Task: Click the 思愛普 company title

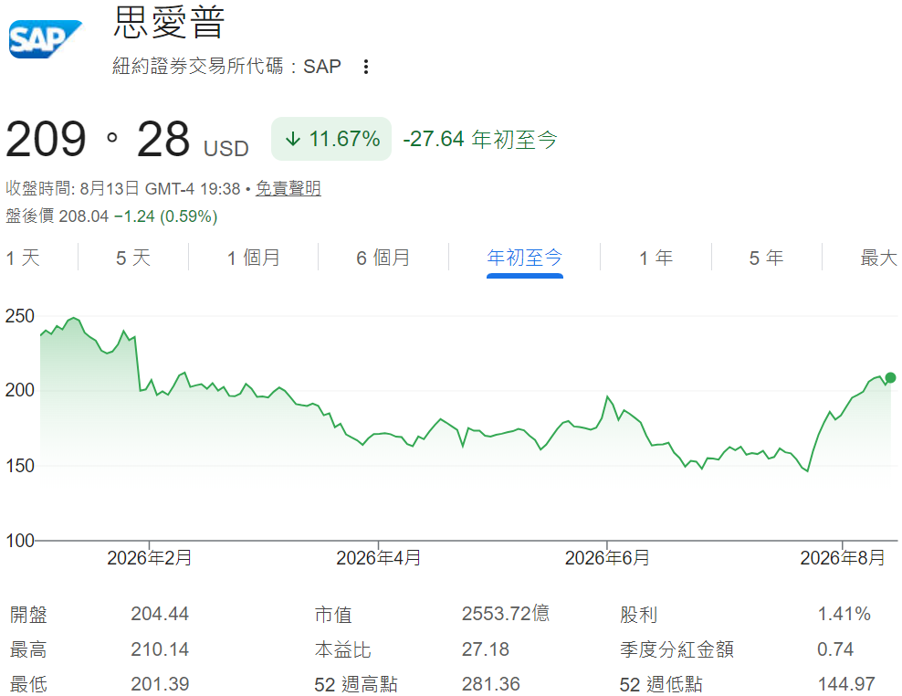Action: coord(169,22)
